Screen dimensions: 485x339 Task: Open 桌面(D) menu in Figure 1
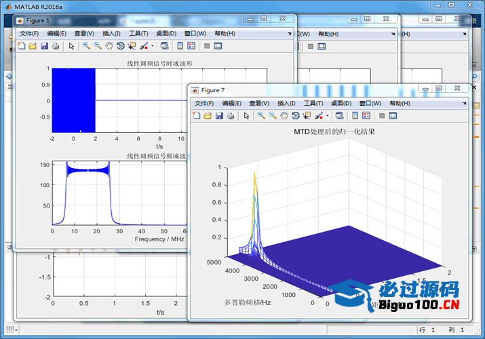(x=166, y=34)
